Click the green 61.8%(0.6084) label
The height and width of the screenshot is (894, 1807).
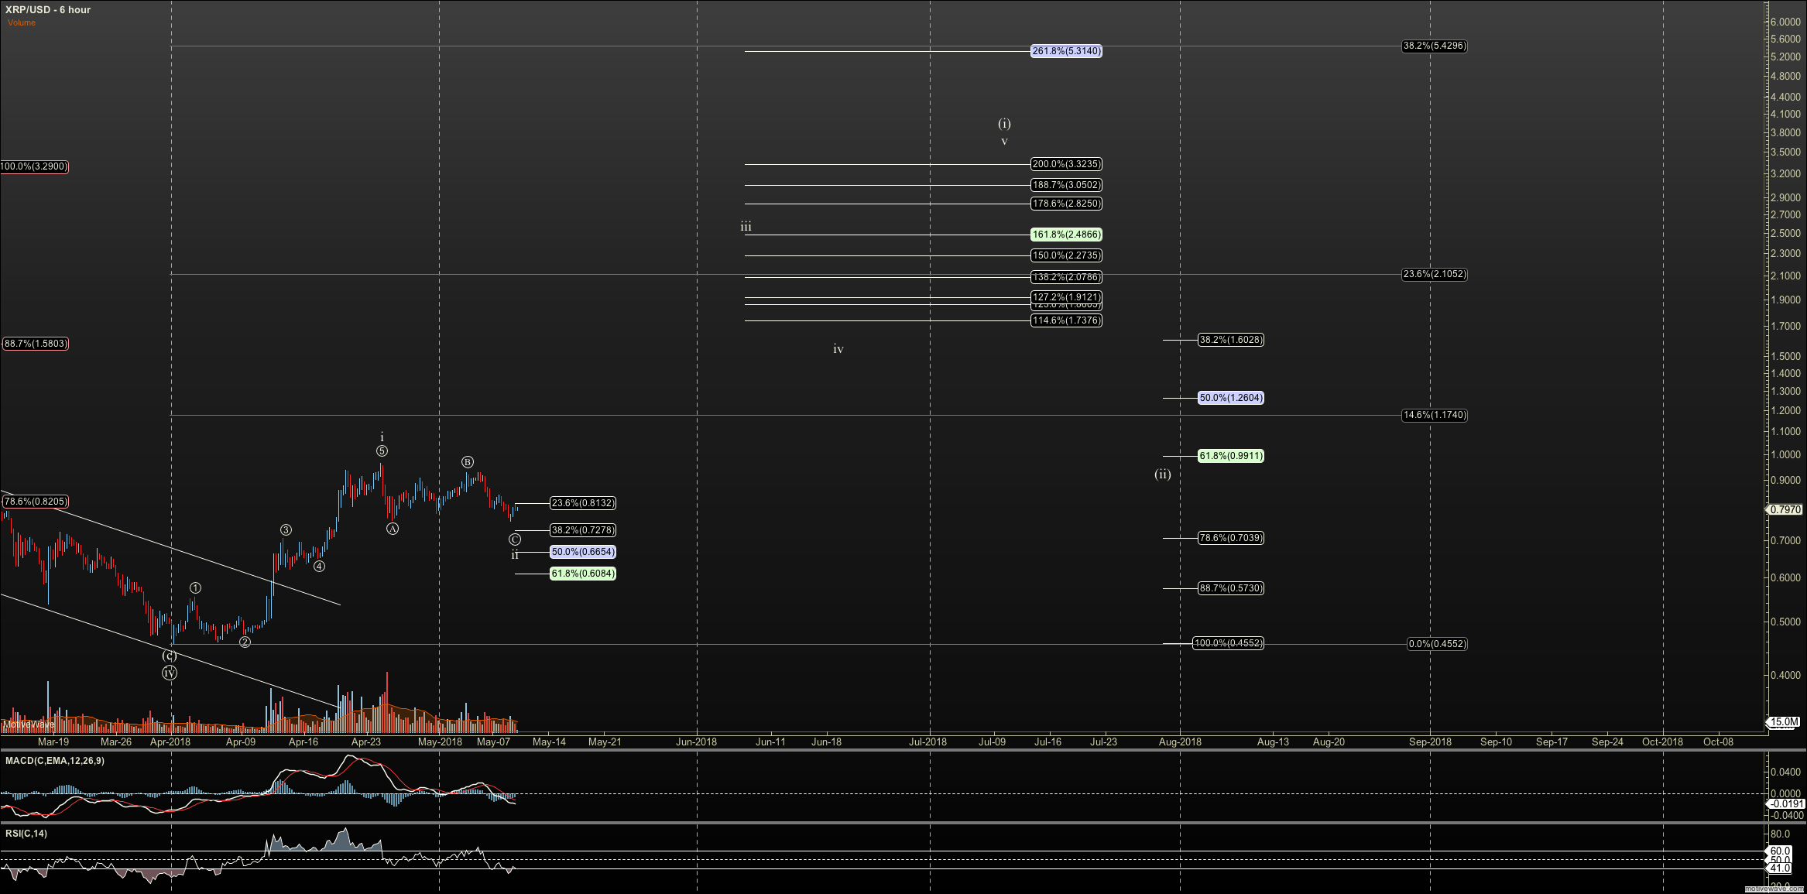click(583, 574)
